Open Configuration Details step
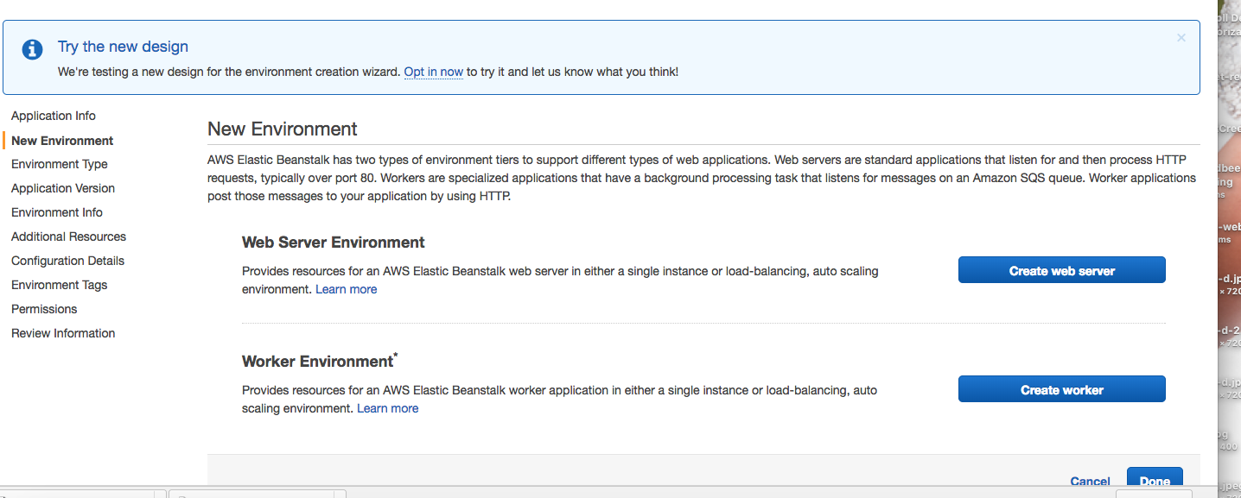 [x=67, y=261]
